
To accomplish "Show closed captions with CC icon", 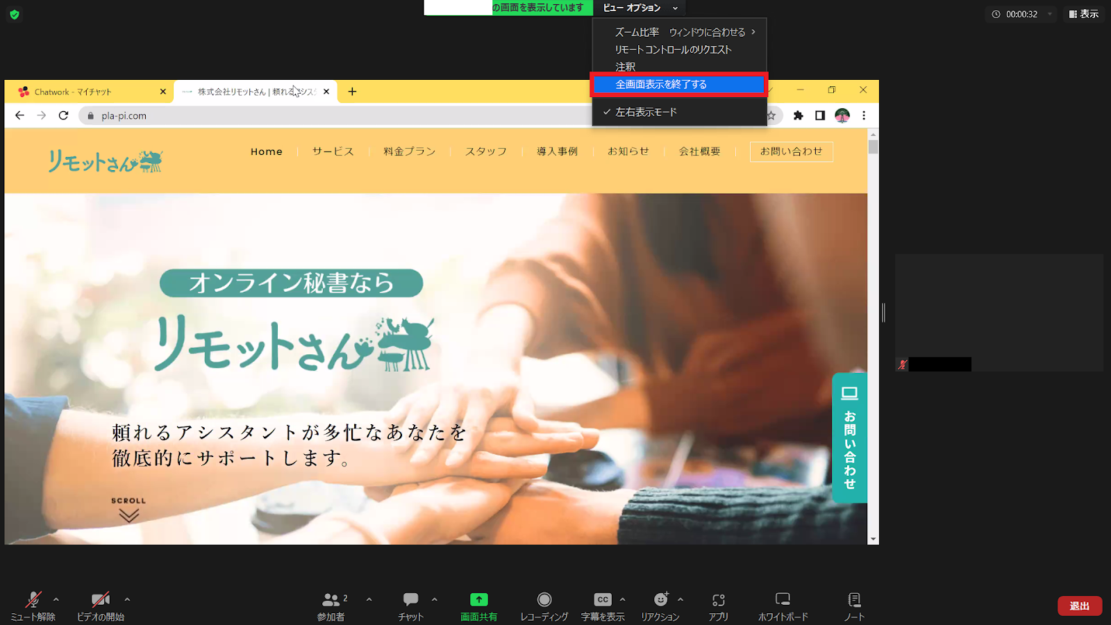I will tap(603, 606).
